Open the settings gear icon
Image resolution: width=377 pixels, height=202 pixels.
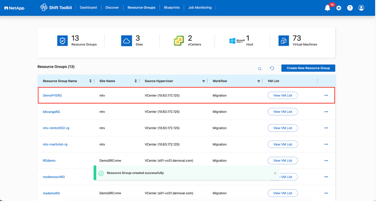point(339,8)
